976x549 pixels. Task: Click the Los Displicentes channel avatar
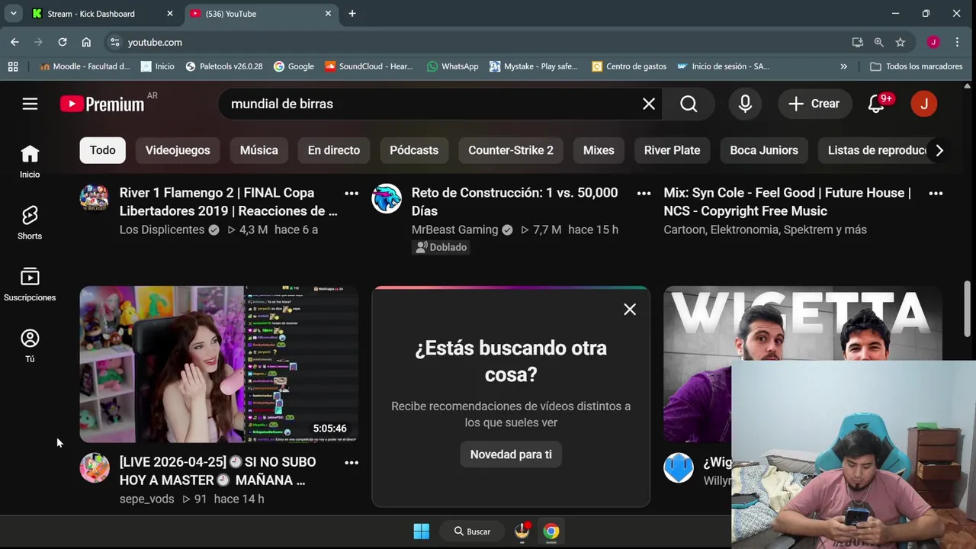click(x=95, y=198)
